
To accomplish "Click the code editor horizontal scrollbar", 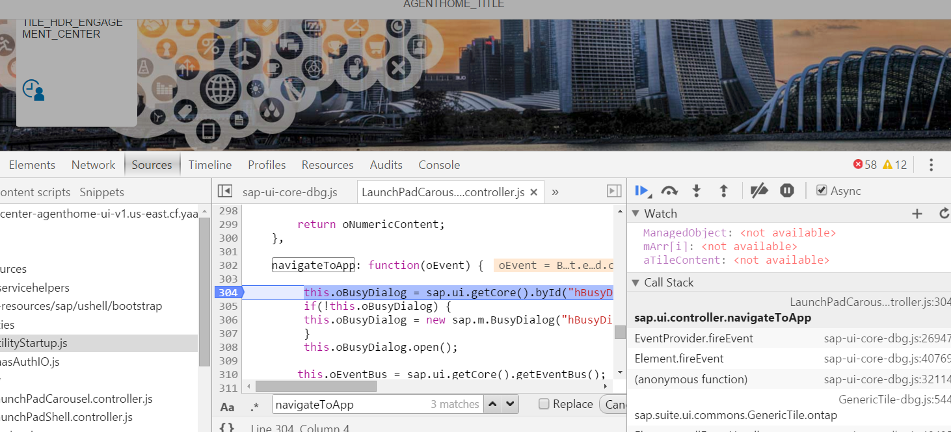I will click(316, 386).
